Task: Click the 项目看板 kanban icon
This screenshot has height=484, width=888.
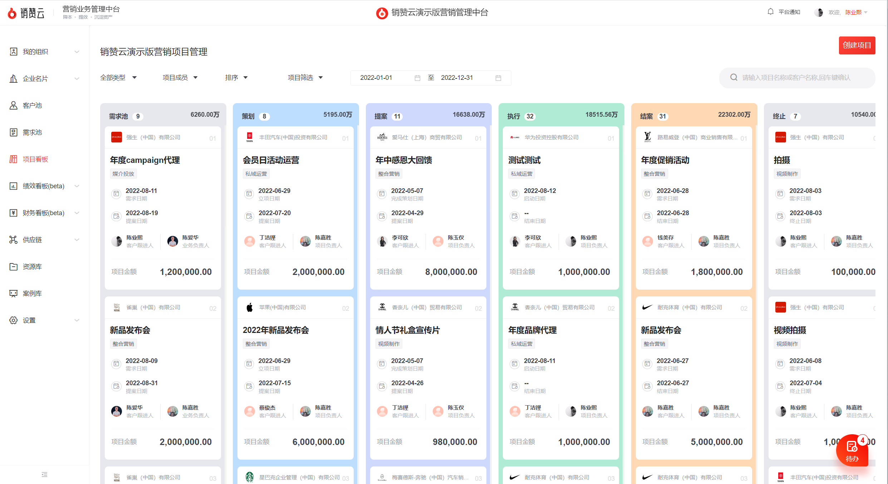Action: point(13,159)
